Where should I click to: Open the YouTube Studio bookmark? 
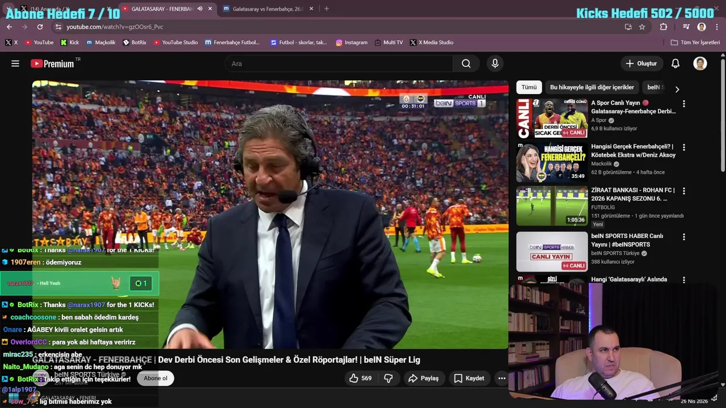click(176, 42)
